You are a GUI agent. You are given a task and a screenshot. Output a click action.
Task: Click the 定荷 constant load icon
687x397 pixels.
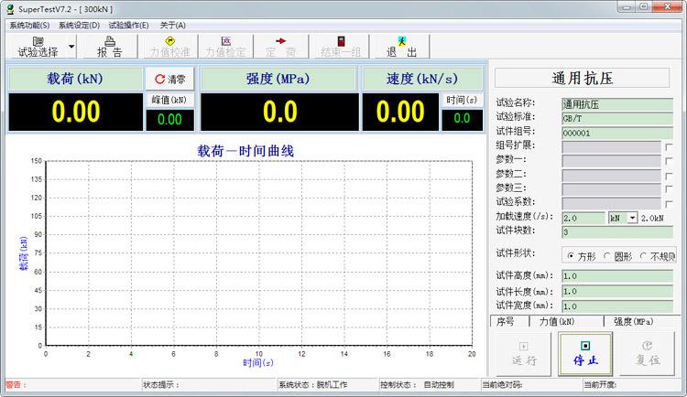click(x=280, y=41)
